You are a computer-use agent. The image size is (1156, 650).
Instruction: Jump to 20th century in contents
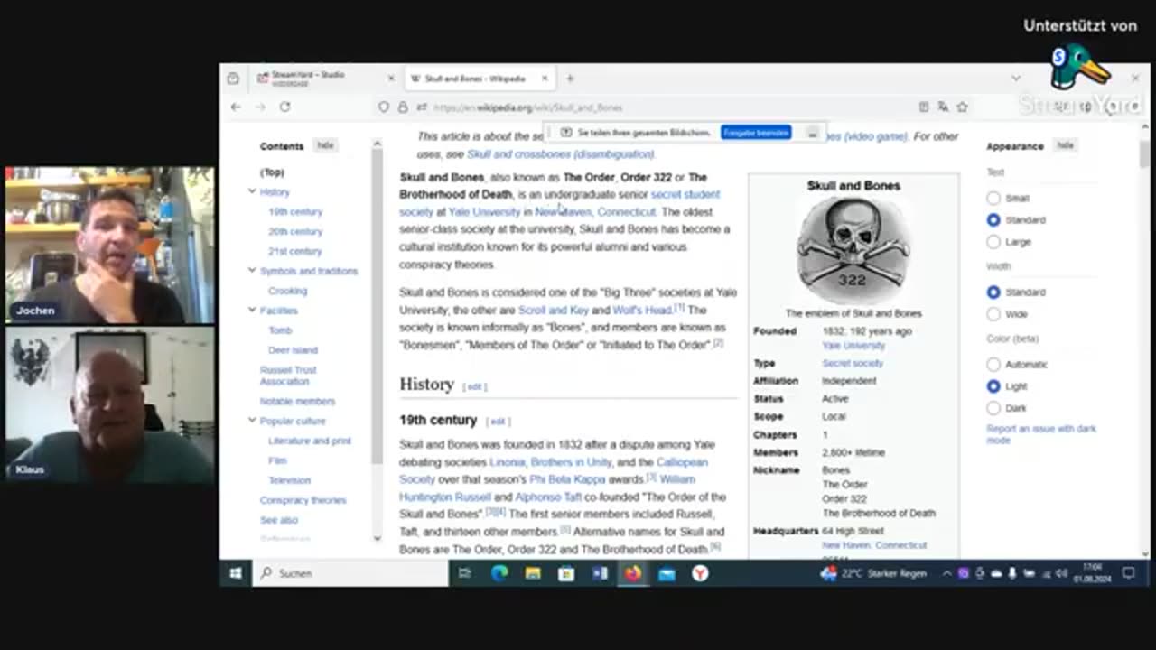coord(294,231)
